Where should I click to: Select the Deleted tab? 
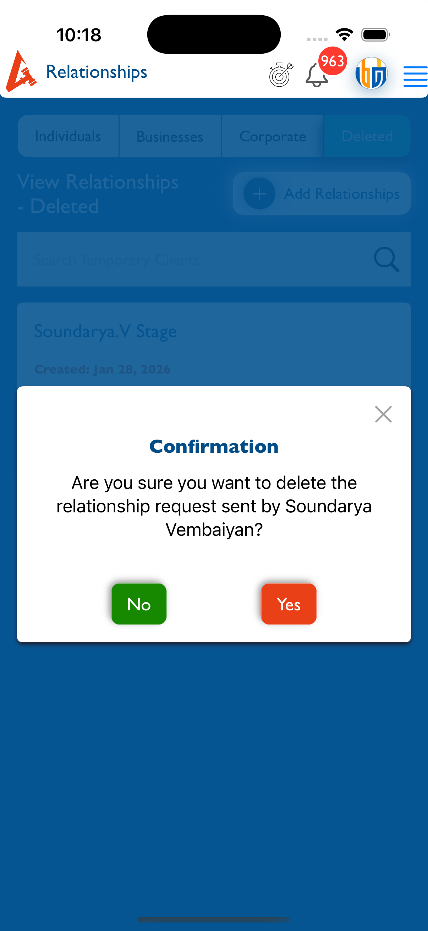point(367,136)
